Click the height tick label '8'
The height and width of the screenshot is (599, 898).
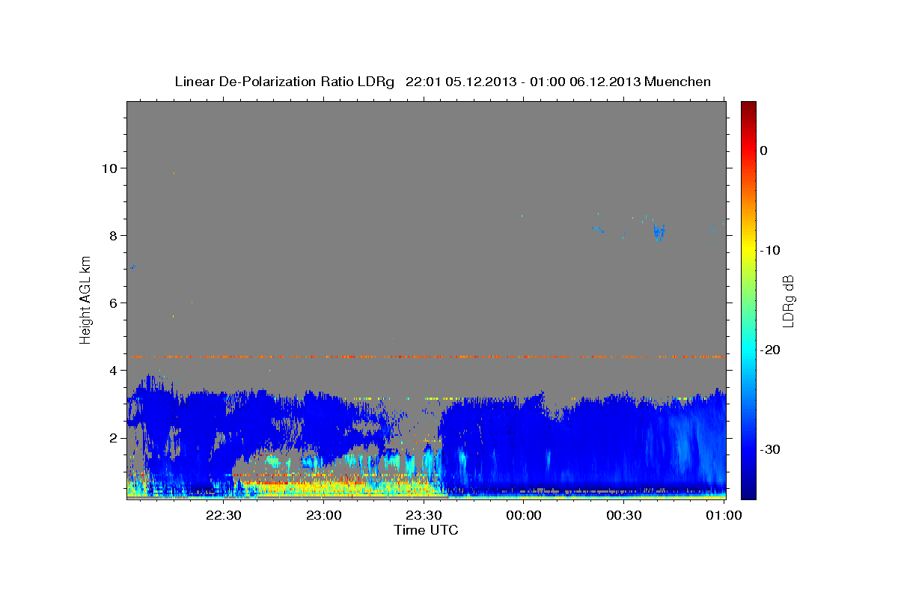pos(115,235)
